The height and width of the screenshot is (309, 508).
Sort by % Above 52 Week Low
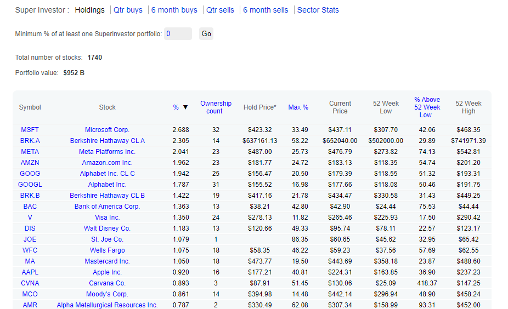tap(426, 107)
